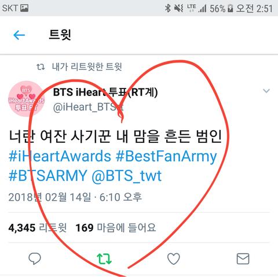Screen dimensions: 278x277
Task: Tap the gallery notification icon
Action: [24, 8]
